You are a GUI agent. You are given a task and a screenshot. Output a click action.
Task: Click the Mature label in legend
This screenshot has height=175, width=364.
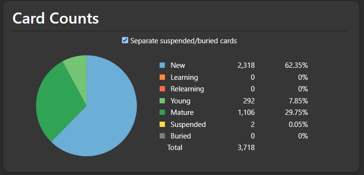[x=182, y=112]
